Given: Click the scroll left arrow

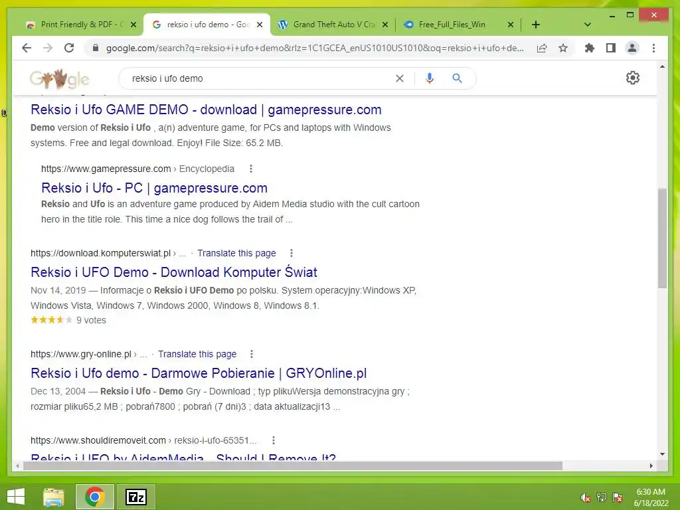Looking at the screenshot, I should coord(17,466).
